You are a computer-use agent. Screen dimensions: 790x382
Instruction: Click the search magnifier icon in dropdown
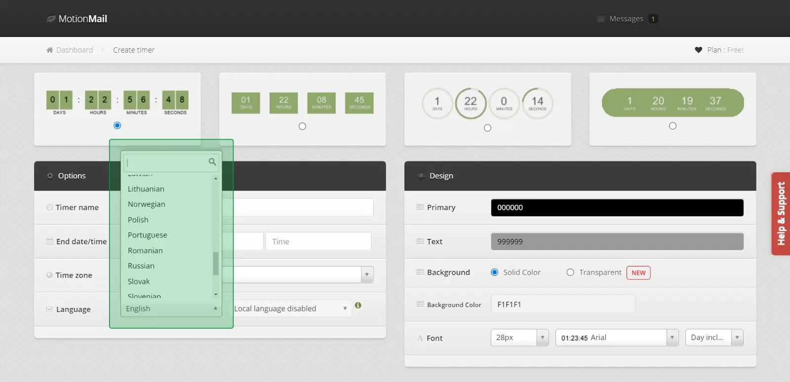click(x=212, y=162)
